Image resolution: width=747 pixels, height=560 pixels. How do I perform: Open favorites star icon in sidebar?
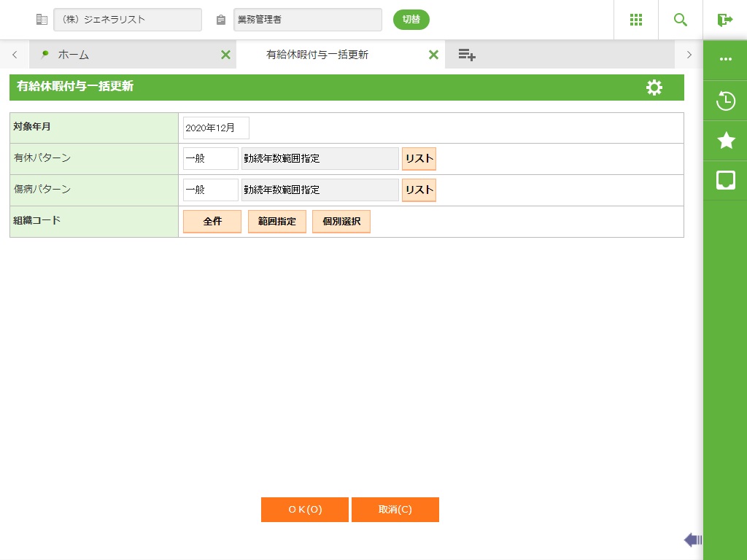click(x=725, y=141)
